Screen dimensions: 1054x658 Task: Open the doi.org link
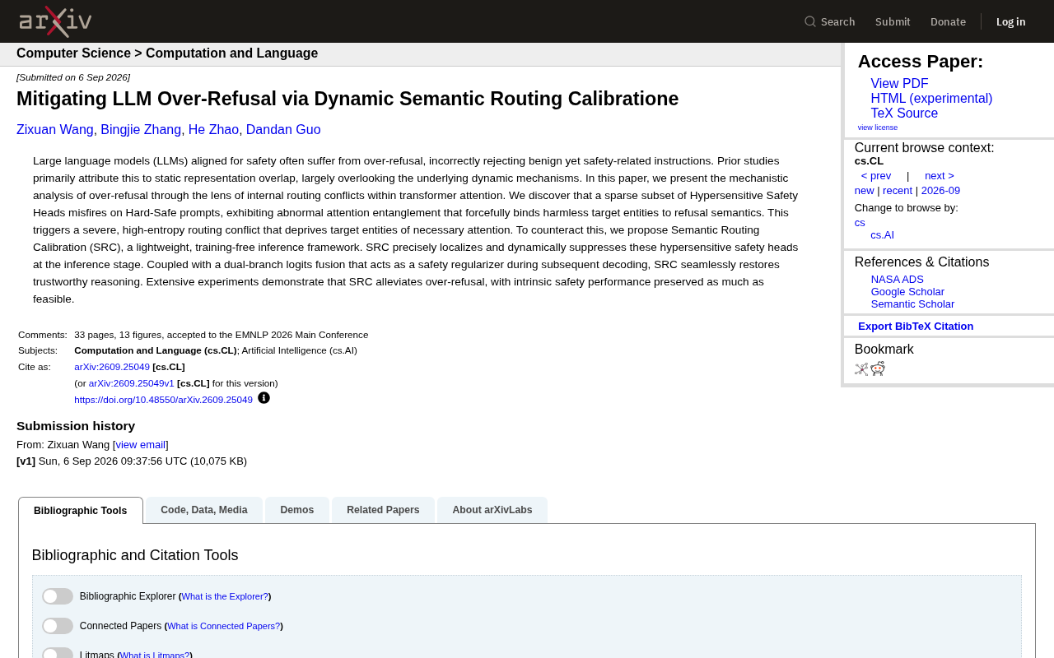(163, 400)
